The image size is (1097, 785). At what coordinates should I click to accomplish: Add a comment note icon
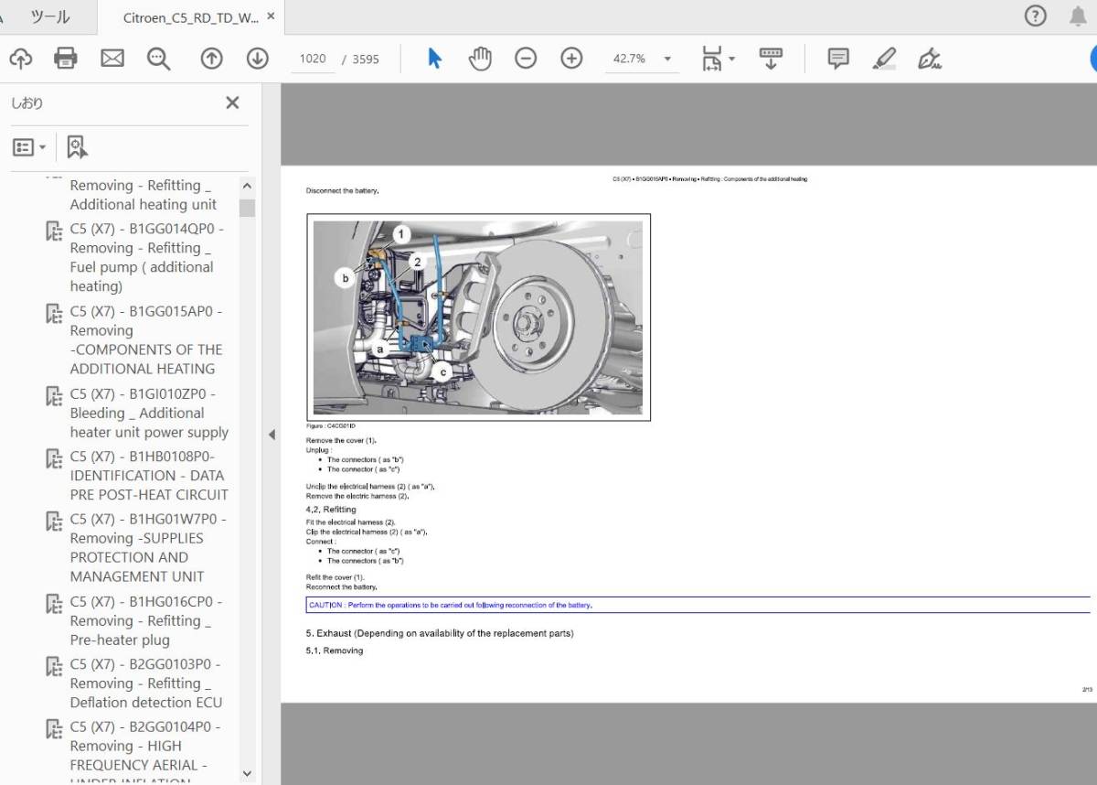[x=837, y=59]
